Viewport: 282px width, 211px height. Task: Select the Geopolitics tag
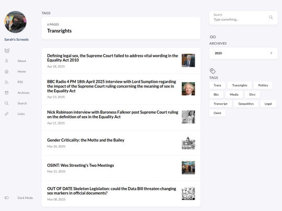tap(246, 104)
